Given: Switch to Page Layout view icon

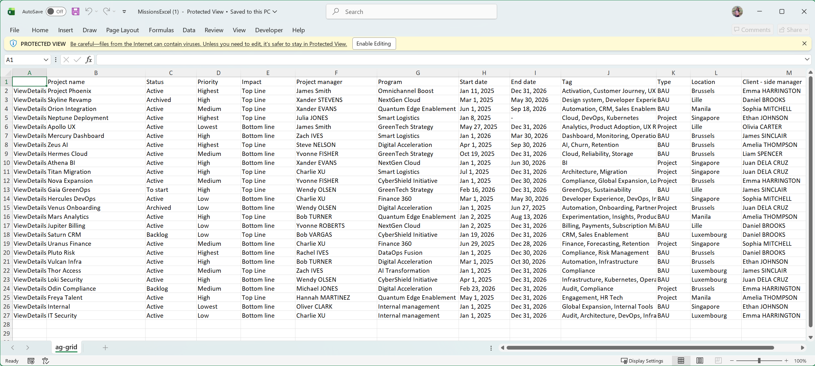Looking at the screenshot, I should pos(700,361).
